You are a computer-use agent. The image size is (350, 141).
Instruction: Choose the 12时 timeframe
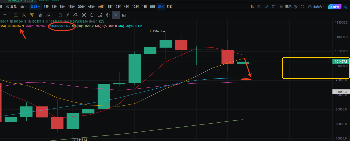[x=135, y=7]
